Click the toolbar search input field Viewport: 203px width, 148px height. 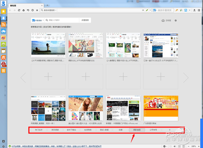[165, 10]
